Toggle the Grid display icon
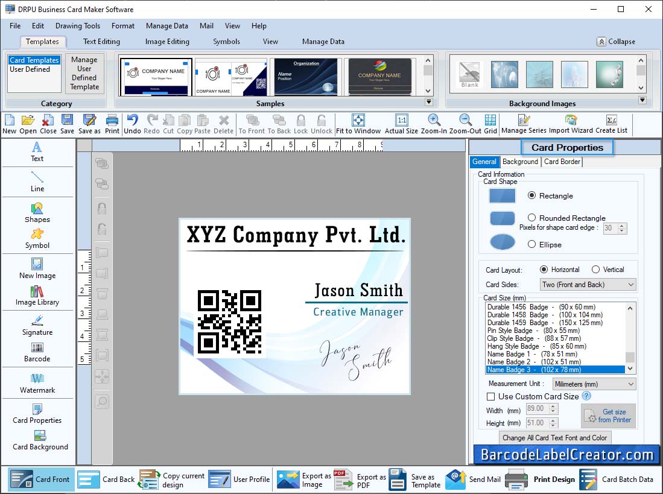The width and height of the screenshot is (663, 494). (x=490, y=124)
